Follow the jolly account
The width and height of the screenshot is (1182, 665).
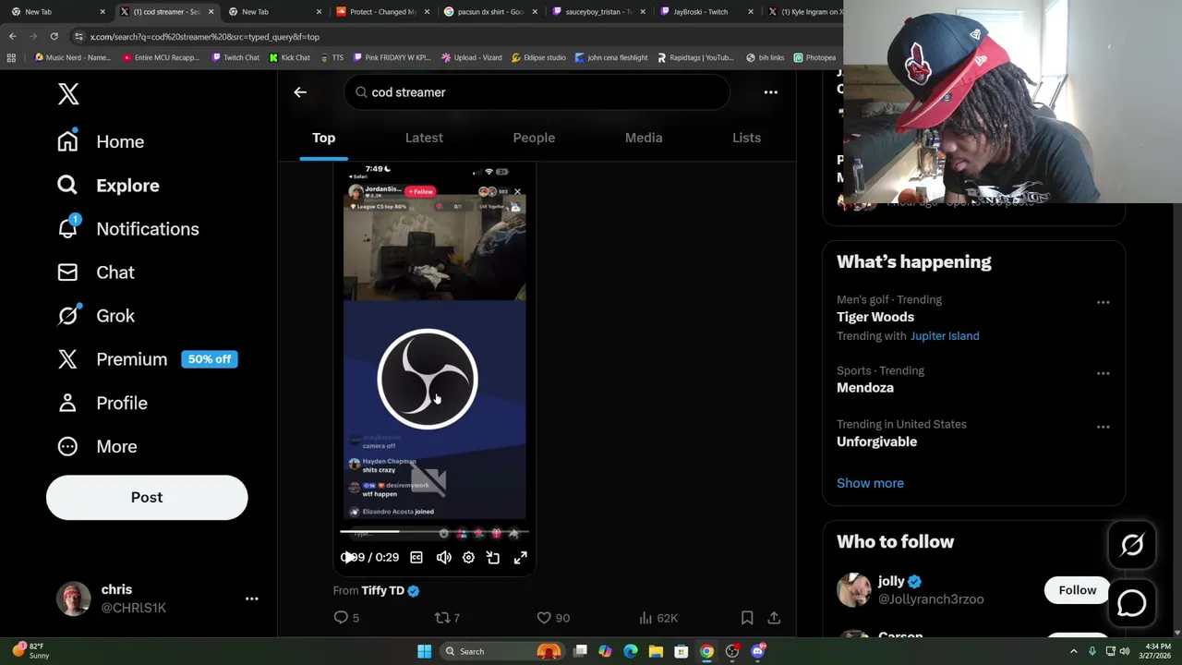[x=1077, y=590]
